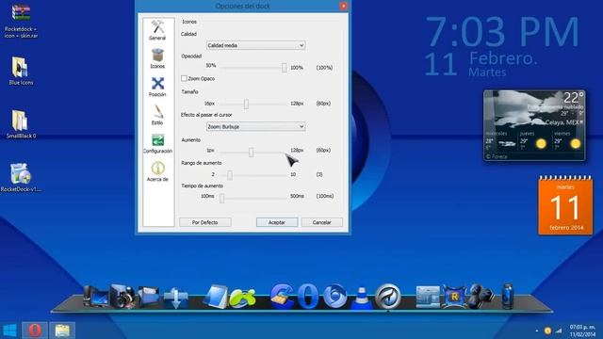603x339 pixels.
Task: Click the Opacidad slider handle
Action: coord(284,68)
